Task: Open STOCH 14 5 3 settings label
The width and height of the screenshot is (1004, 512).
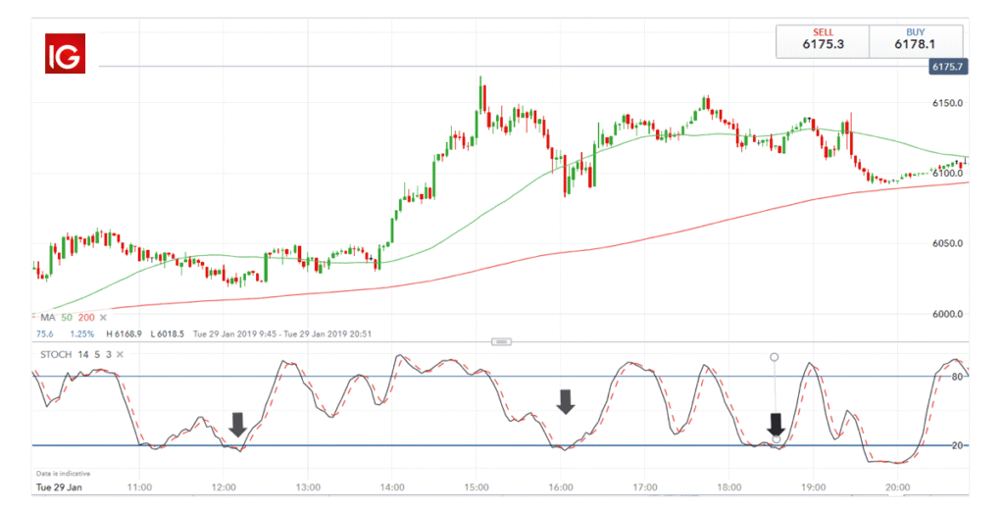Action: tap(69, 354)
